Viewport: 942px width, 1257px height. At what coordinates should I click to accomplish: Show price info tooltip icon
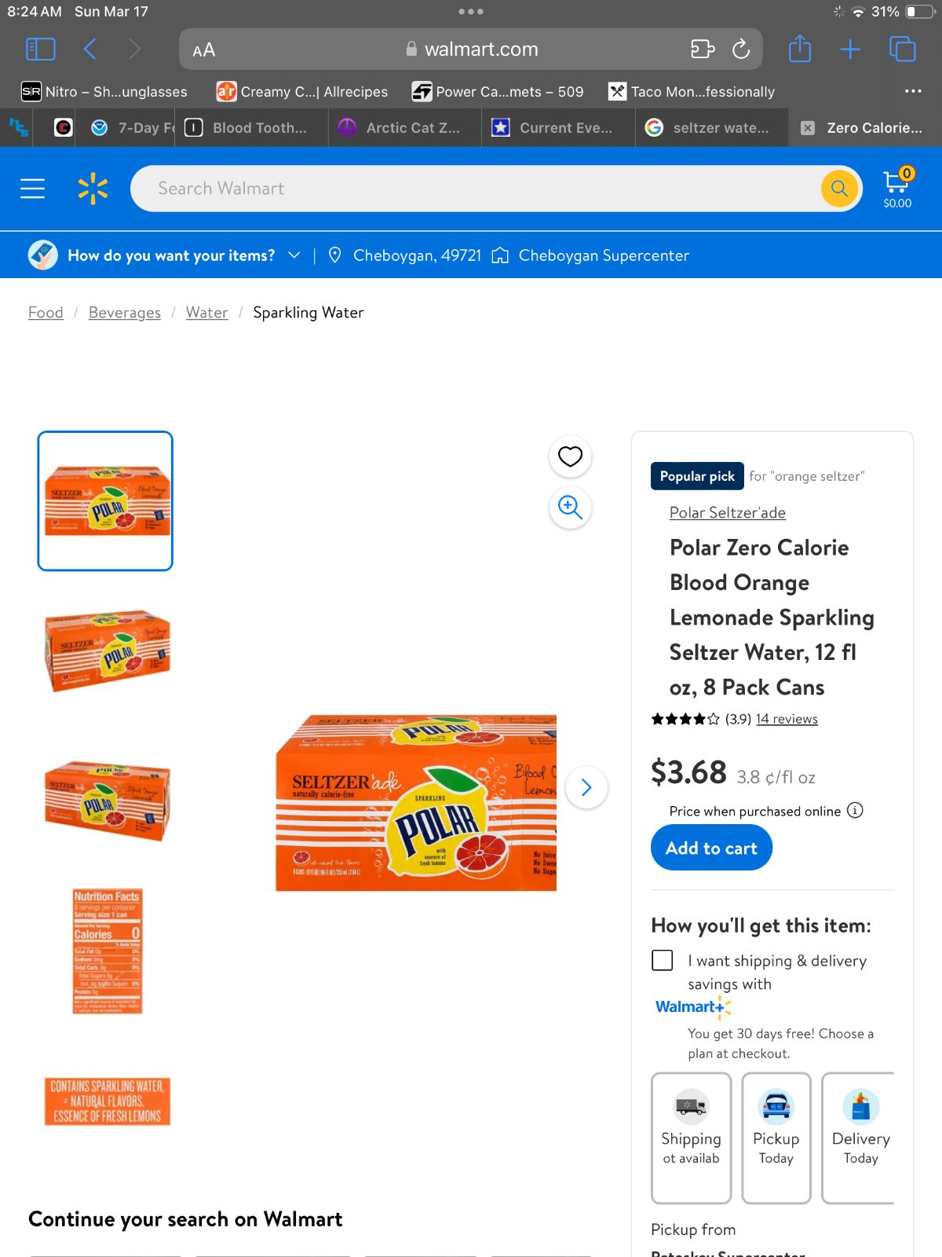click(x=855, y=810)
